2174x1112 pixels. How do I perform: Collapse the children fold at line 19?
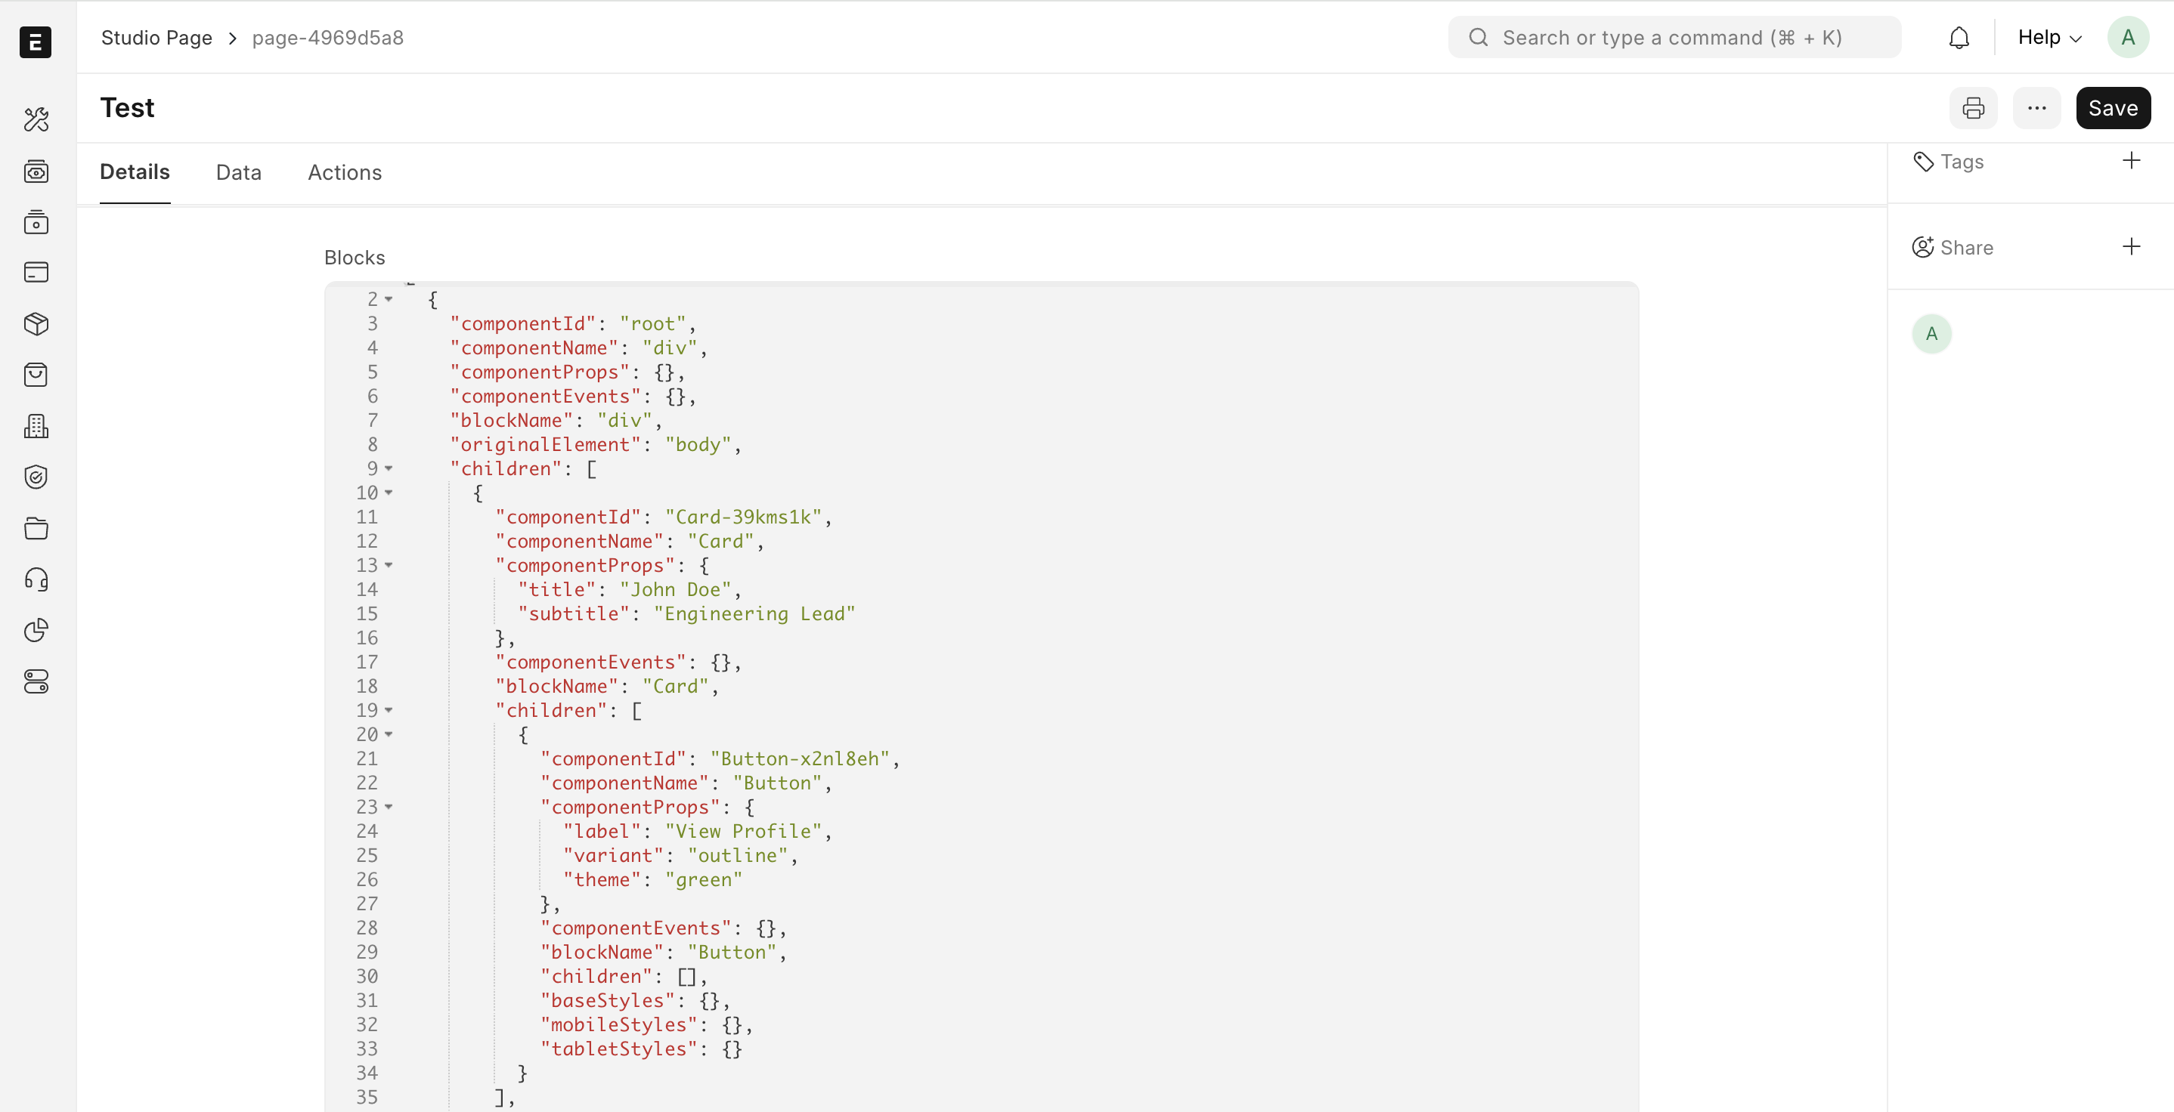(x=389, y=710)
